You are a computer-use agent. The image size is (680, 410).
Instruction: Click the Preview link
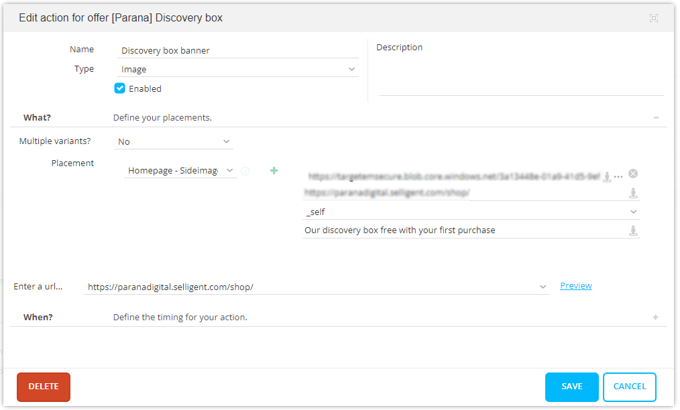coord(575,286)
